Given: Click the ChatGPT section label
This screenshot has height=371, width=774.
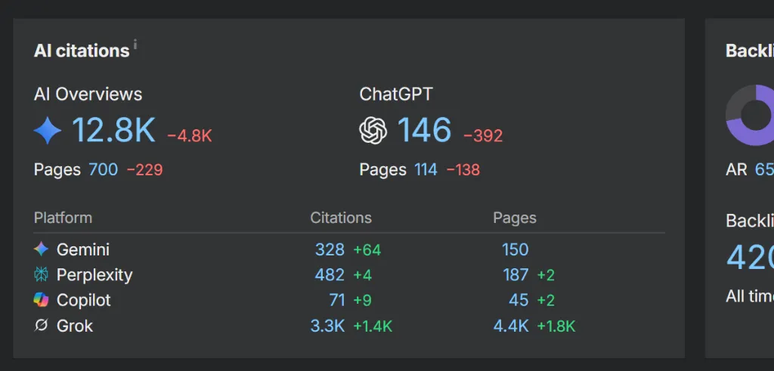Looking at the screenshot, I should click(396, 94).
